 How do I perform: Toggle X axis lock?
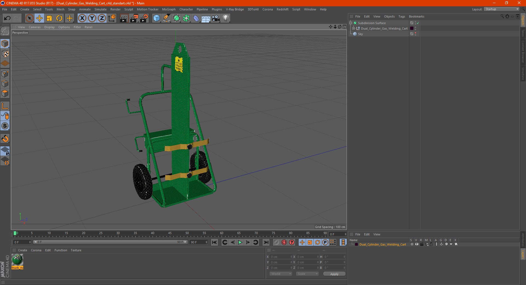pyautogui.click(x=82, y=18)
